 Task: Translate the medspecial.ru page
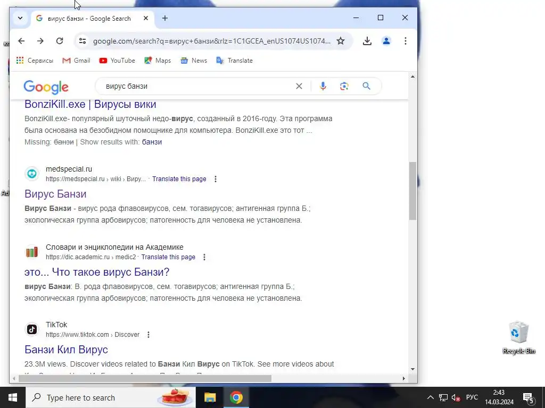point(179,179)
